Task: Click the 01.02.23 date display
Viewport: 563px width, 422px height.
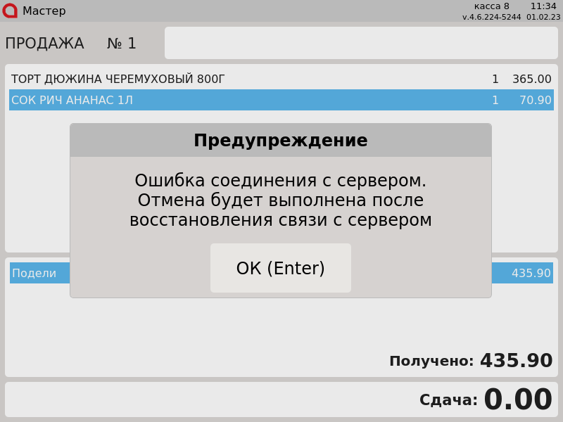Action: pos(543,17)
